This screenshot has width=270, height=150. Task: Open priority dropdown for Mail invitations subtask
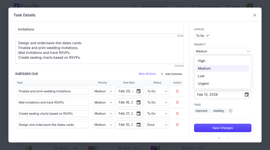pyautogui.click(x=103, y=102)
